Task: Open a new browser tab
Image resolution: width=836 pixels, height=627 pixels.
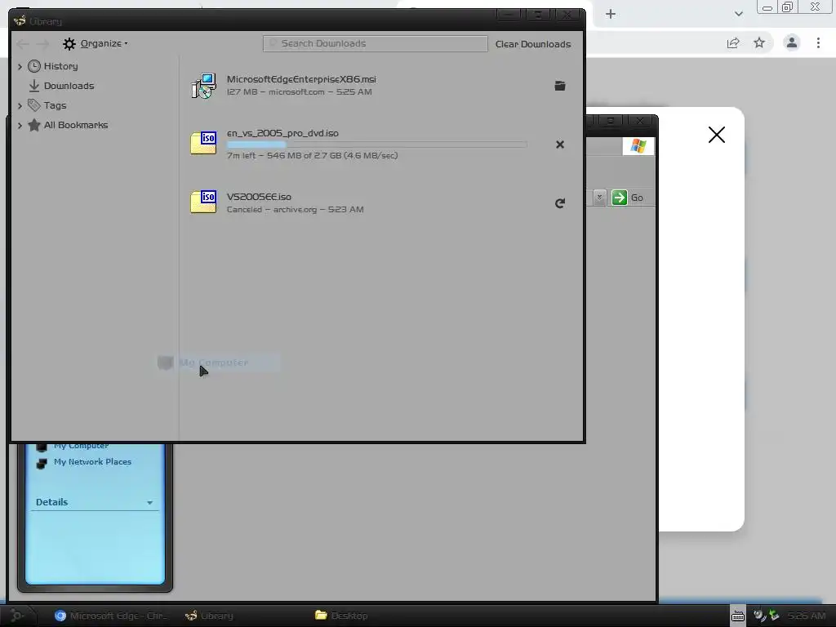Action: pyautogui.click(x=611, y=15)
